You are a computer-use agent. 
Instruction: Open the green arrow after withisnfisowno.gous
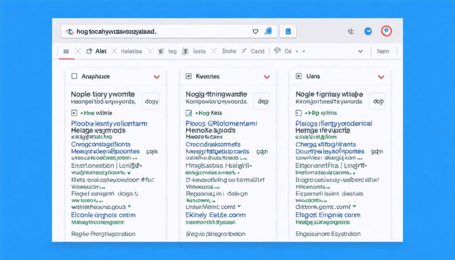coord(129,206)
